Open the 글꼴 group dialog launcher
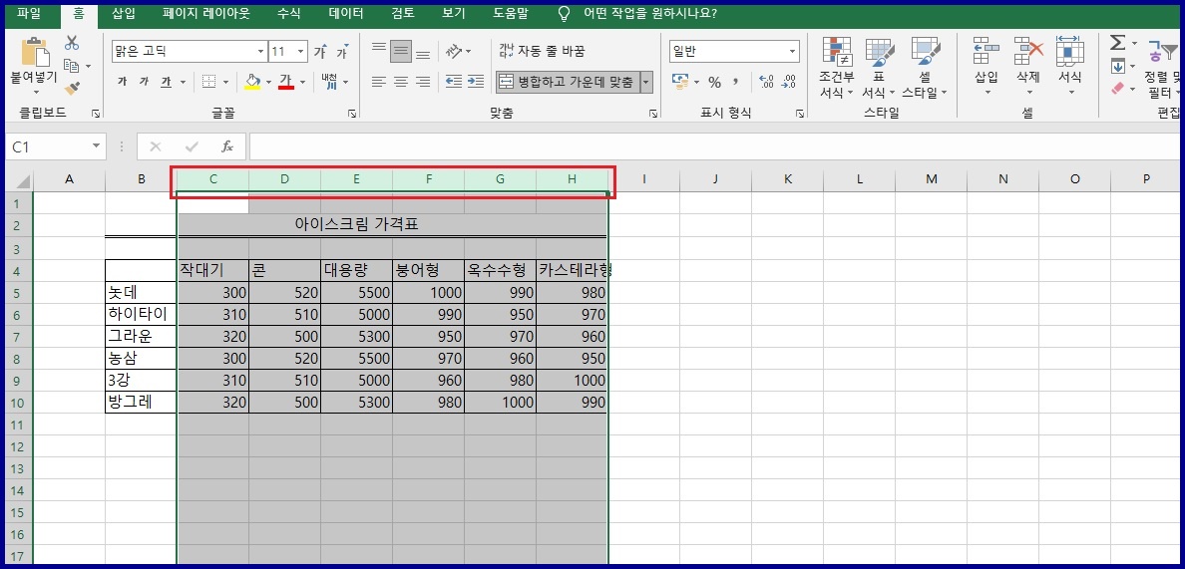Screen dimensions: 1185x569 point(352,114)
